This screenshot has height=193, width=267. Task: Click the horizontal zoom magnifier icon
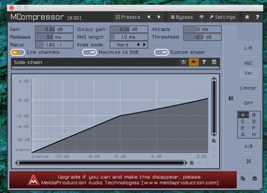[192, 163]
